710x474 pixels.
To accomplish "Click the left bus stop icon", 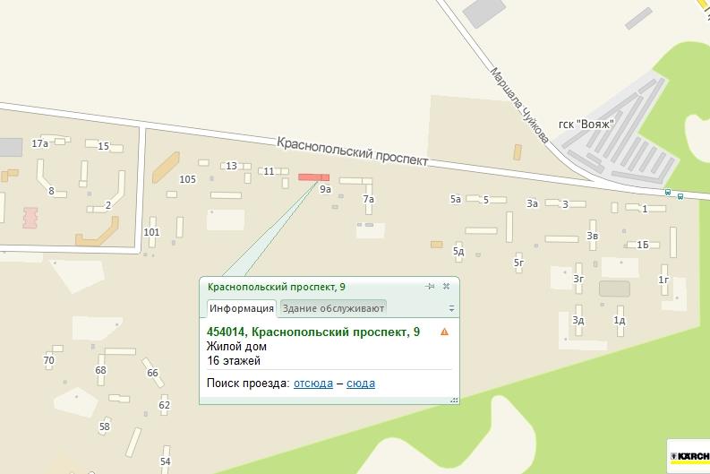I will [668, 192].
